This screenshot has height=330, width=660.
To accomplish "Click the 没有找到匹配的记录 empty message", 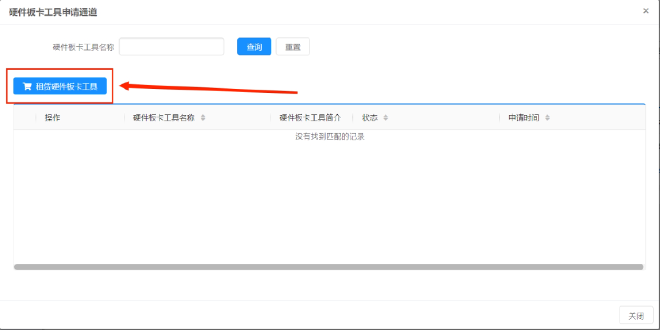I will [330, 136].
